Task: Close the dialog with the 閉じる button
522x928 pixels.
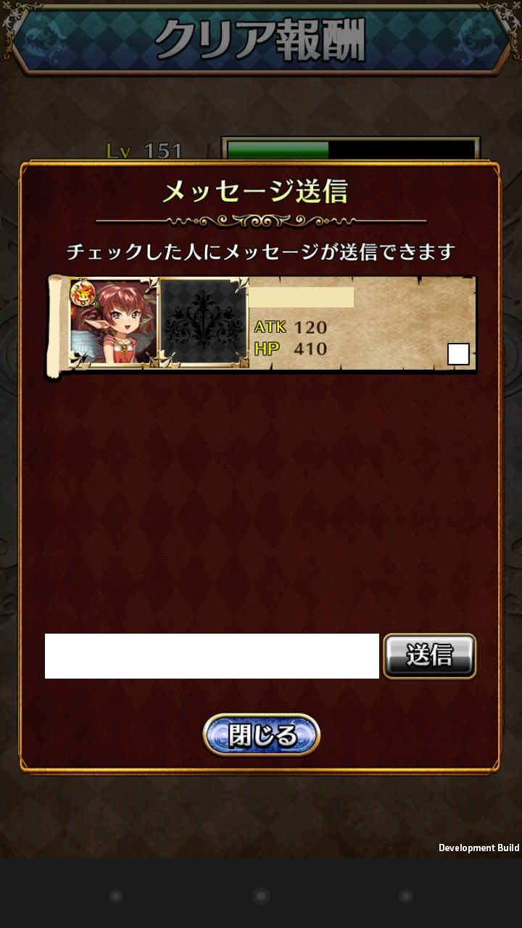Action: [261, 735]
